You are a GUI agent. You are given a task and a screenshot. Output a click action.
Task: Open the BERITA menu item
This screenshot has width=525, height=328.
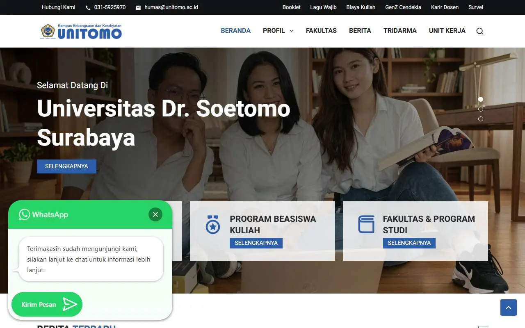tap(360, 31)
